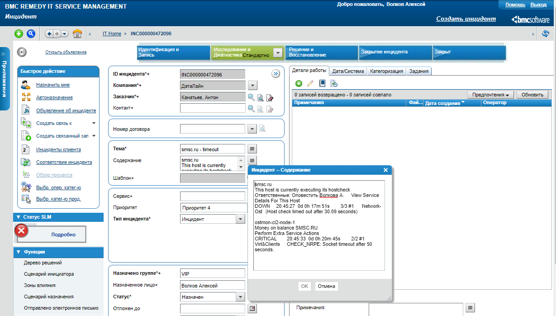This screenshot has height=316, width=556.
Task: Click double-chevron button beside ID инцидента
Action: [x=276, y=74]
